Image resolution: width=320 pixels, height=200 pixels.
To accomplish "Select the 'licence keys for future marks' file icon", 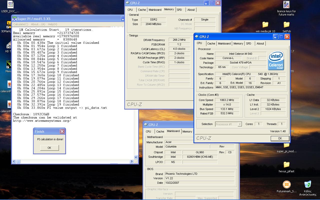I will point(286,4).
